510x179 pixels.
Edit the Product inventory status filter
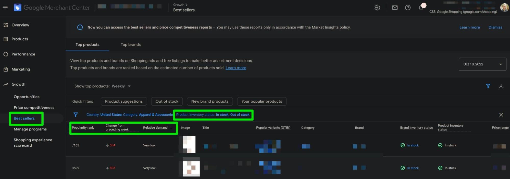pos(213,115)
